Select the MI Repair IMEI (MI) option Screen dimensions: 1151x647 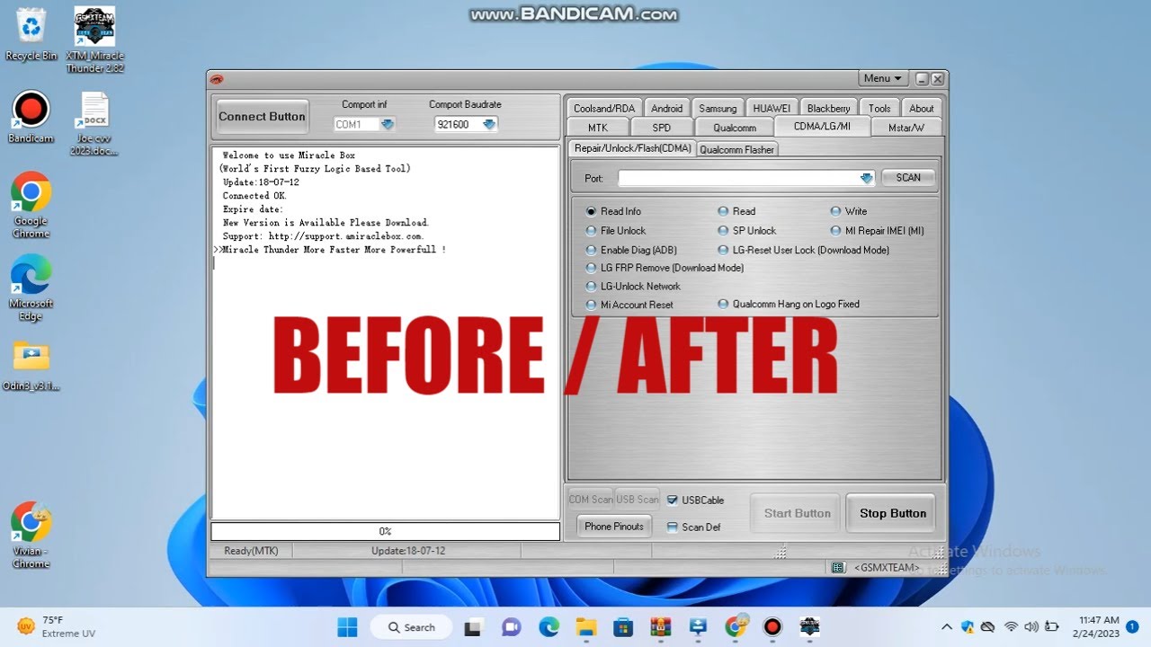click(x=877, y=231)
